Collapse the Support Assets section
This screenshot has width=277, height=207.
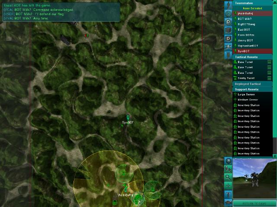point(252,89)
